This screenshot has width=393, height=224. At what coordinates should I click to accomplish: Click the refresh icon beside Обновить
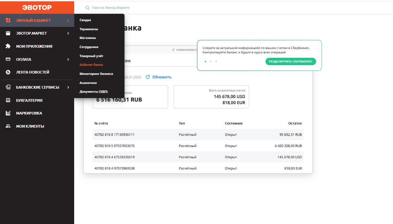(x=148, y=77)
